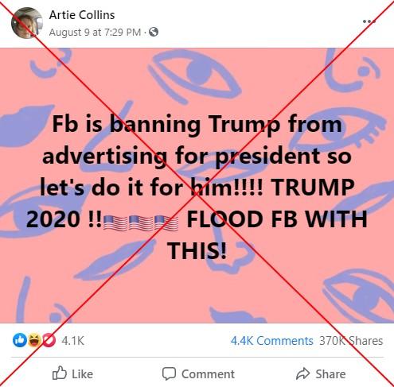Click the Artie Collins name link

click(82, 15)
